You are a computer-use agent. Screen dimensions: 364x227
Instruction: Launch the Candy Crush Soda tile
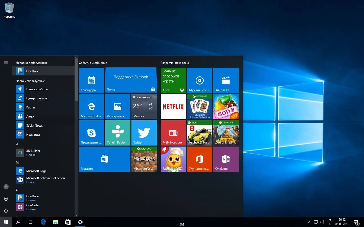point(226,107)
